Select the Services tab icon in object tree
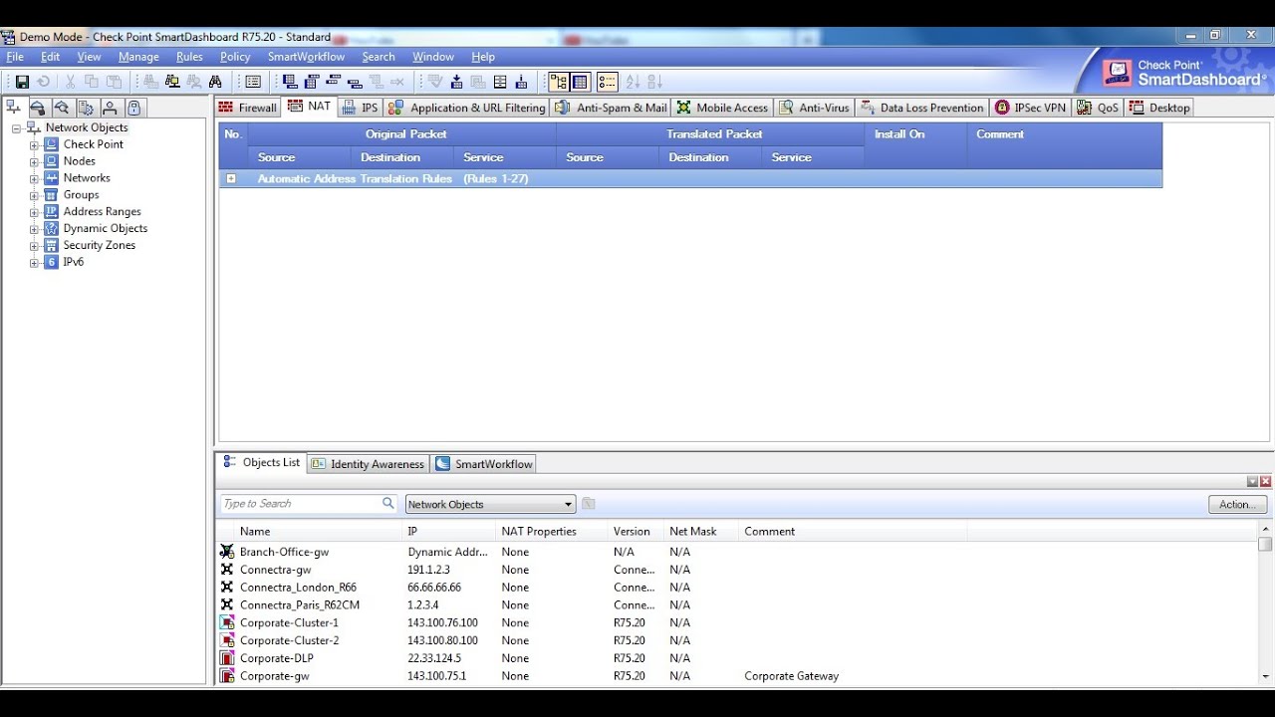Viewport: 1275px width, 717px height. point(37,108)
